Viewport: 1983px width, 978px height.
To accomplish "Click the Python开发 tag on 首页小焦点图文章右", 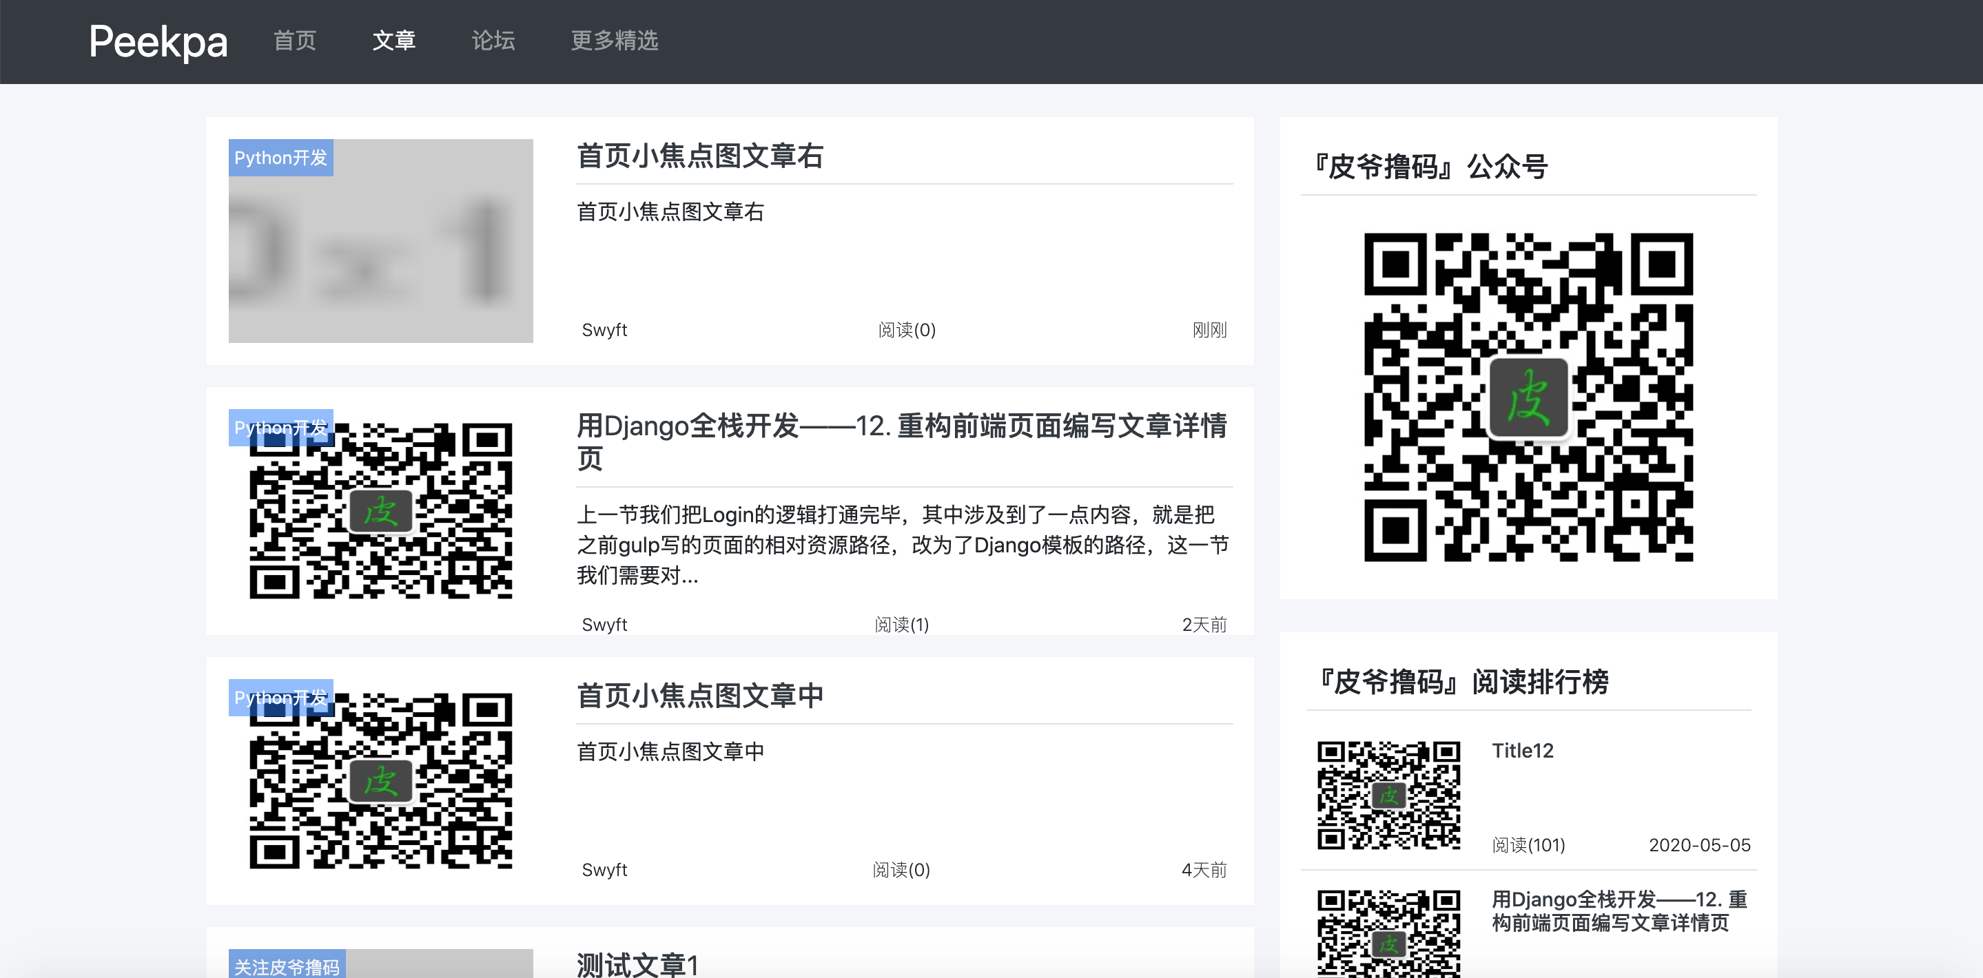I will coord(281,158).
